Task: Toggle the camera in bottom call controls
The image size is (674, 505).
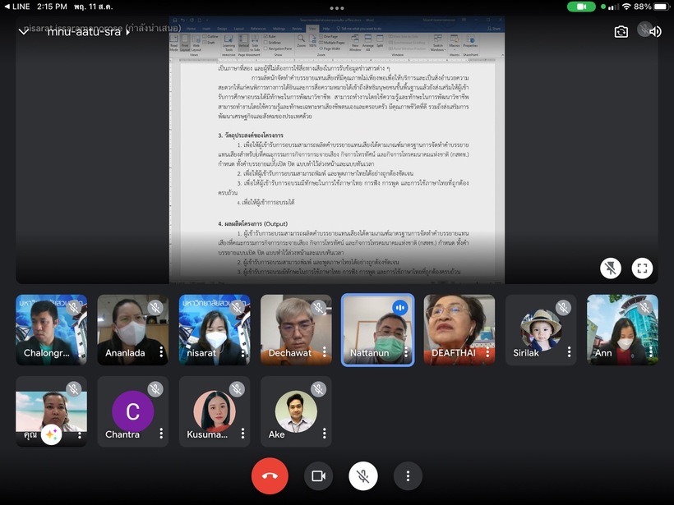Action: point(318,476)
